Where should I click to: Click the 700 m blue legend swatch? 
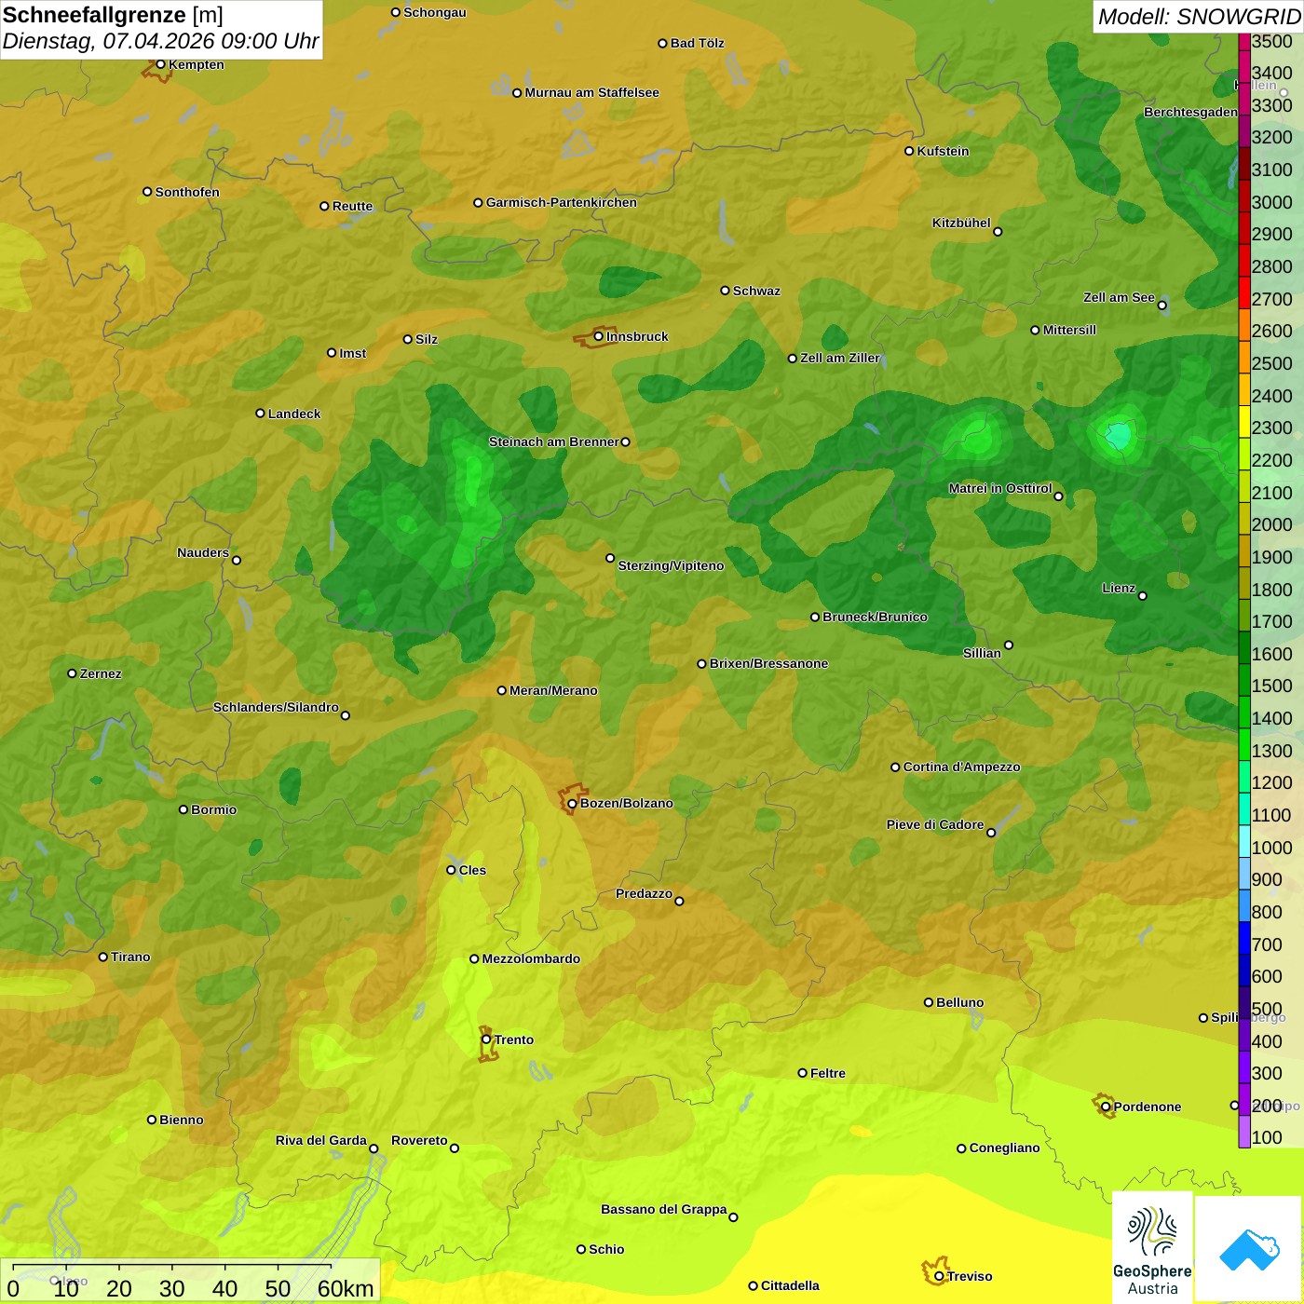click(x=1244, y=937)
